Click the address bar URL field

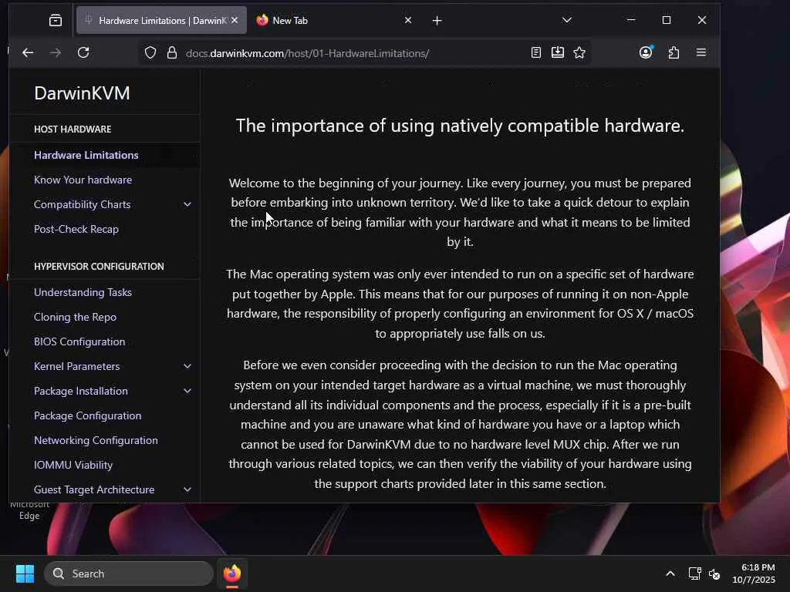pyautogui.click(x=353, y=53)
